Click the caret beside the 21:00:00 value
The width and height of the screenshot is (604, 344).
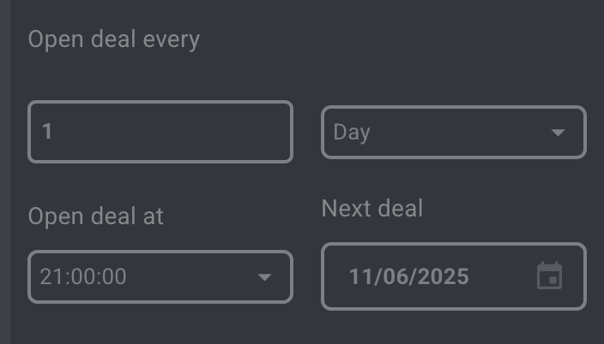(x=264, y=277)
